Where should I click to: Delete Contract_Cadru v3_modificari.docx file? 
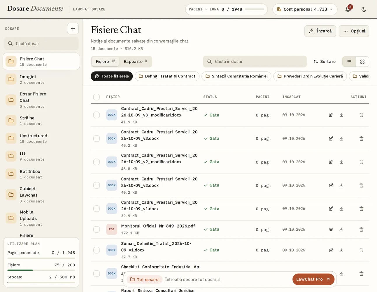click(361, 115)
